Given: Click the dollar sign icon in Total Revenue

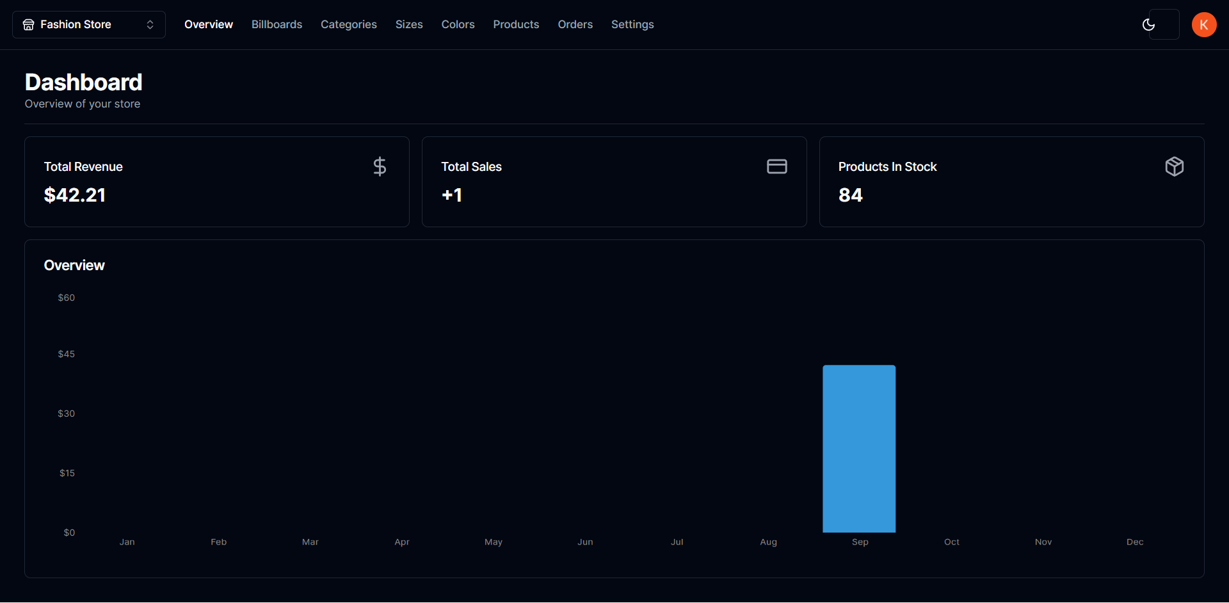Looking at the screenshot, I should 380,166.
